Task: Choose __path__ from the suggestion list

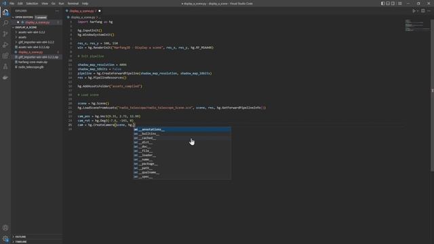Action: click(x=182, y=168)
